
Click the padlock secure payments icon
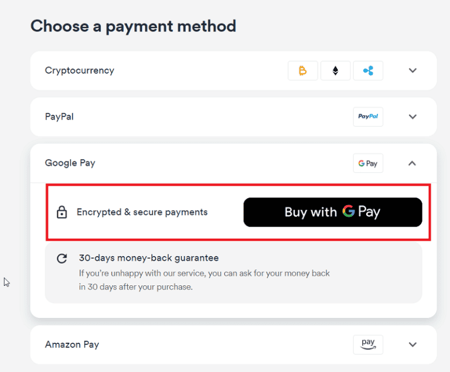[62, 213]
